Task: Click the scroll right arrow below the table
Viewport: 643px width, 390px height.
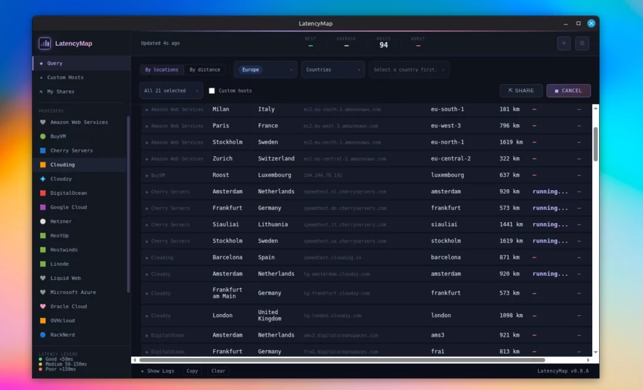Action: (x=588, y=360)
